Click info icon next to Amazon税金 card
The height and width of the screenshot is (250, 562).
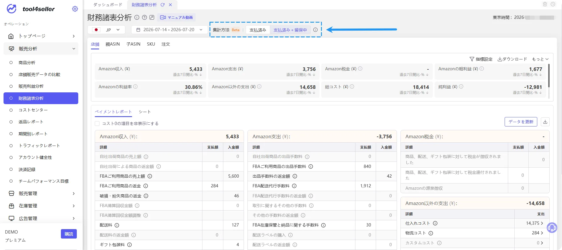coord(360,69)
